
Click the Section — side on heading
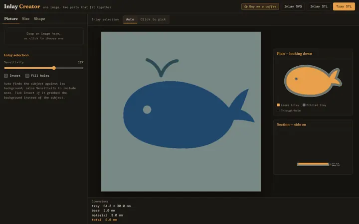coord(291,124)
